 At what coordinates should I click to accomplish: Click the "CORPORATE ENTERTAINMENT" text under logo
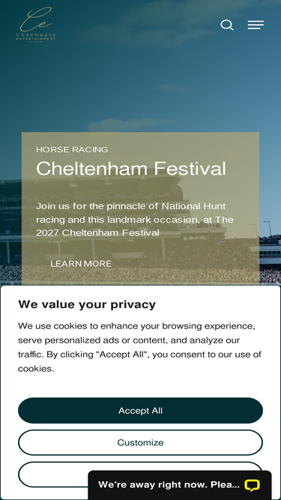click(x=36, y=37)
